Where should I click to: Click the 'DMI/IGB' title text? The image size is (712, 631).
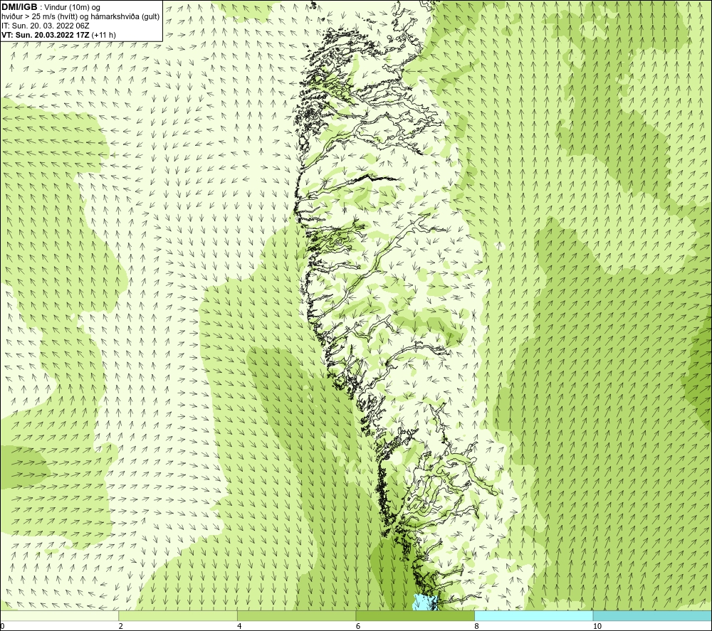coord(19,7)
